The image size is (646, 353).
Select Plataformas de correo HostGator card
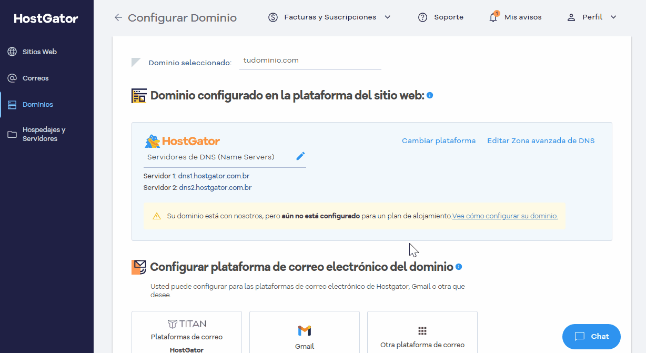pyautogui.click(x=187, y=332)
